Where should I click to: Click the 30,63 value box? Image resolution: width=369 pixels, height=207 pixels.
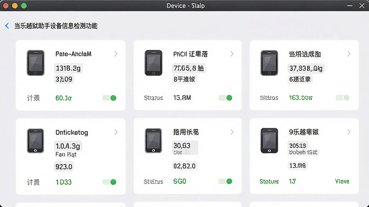click(x=185, y=148)
